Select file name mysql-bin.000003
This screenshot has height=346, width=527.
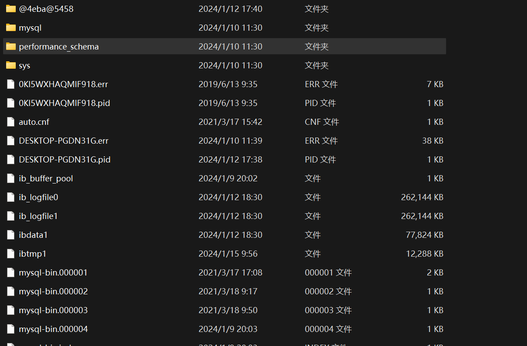click(53, 311)
